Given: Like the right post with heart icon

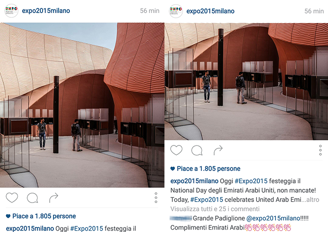Looking at the screenshot, I should pos(176,150).
